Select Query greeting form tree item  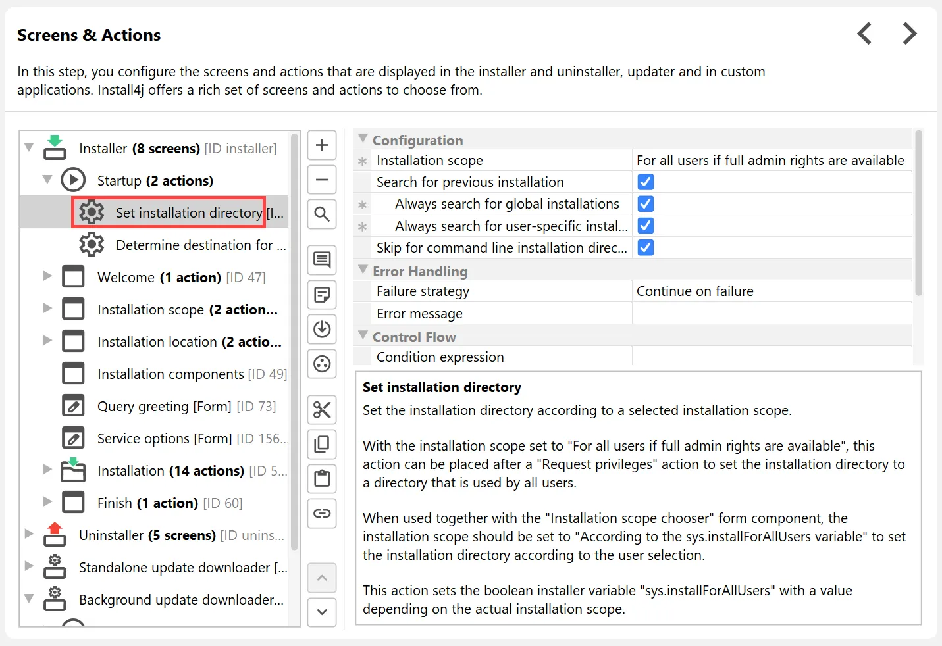coord(164,407)
